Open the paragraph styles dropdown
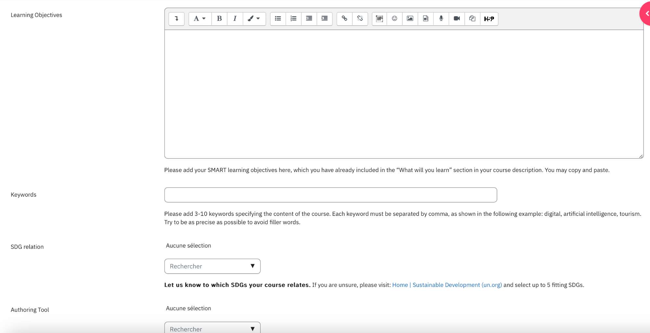 click(200, 18)
